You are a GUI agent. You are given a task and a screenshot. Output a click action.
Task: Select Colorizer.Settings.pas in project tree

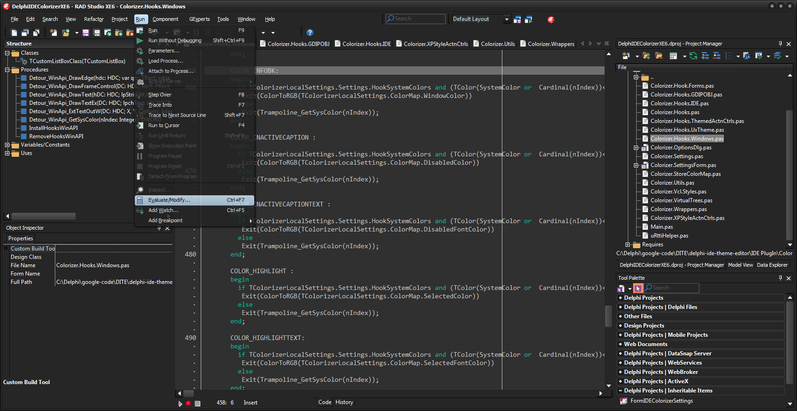point(676,156)
